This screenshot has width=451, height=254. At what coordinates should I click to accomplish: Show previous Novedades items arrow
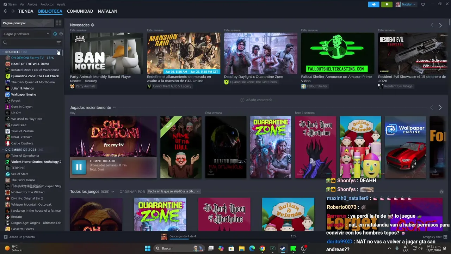[432, 25]
